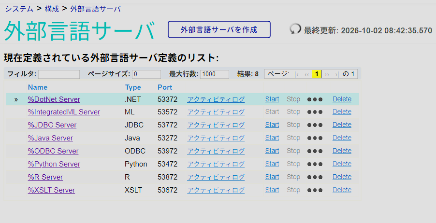The image size is (436, 223).
Task: Open the システム breadcrumb link
Action: [19, 9]
